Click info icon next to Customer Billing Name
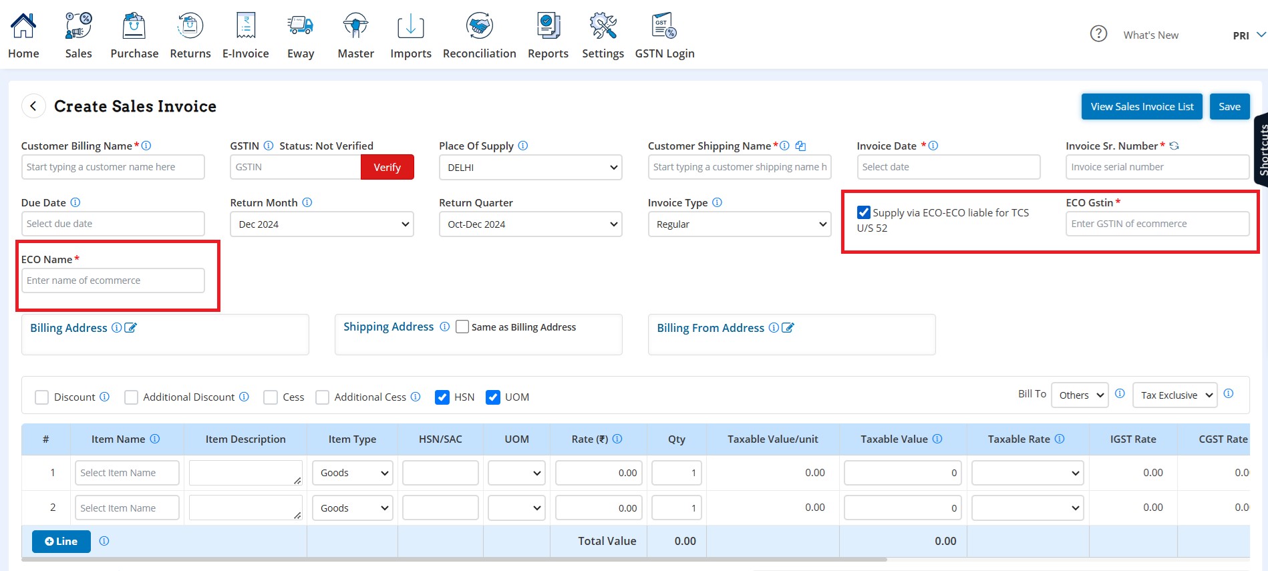Screen dimensions: 1268x571 point(146,146)
